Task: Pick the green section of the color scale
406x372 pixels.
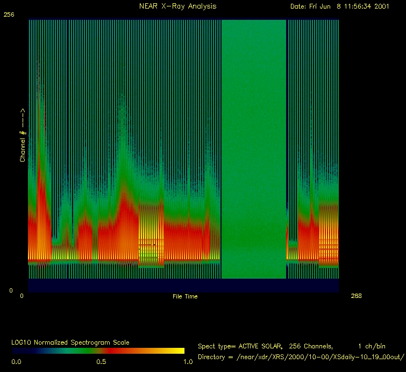Action: [x=70, y=351]
